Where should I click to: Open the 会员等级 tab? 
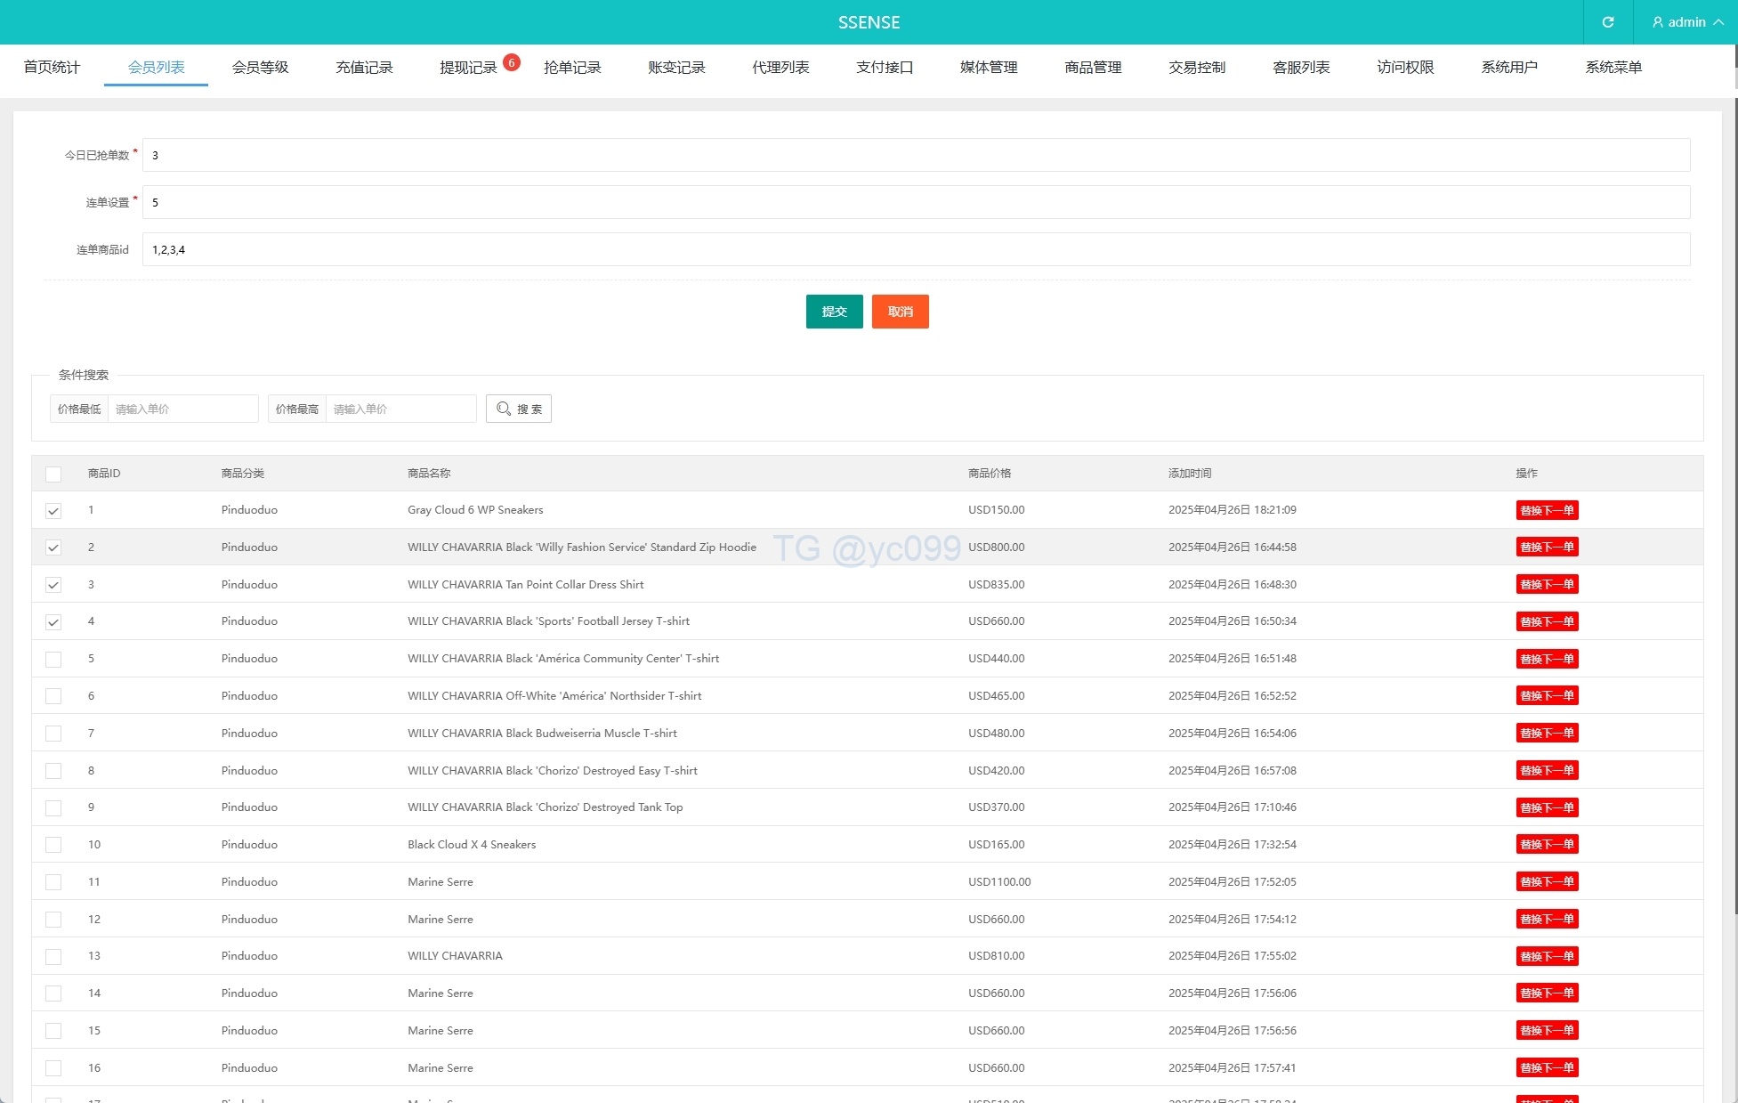click(260, 68)
